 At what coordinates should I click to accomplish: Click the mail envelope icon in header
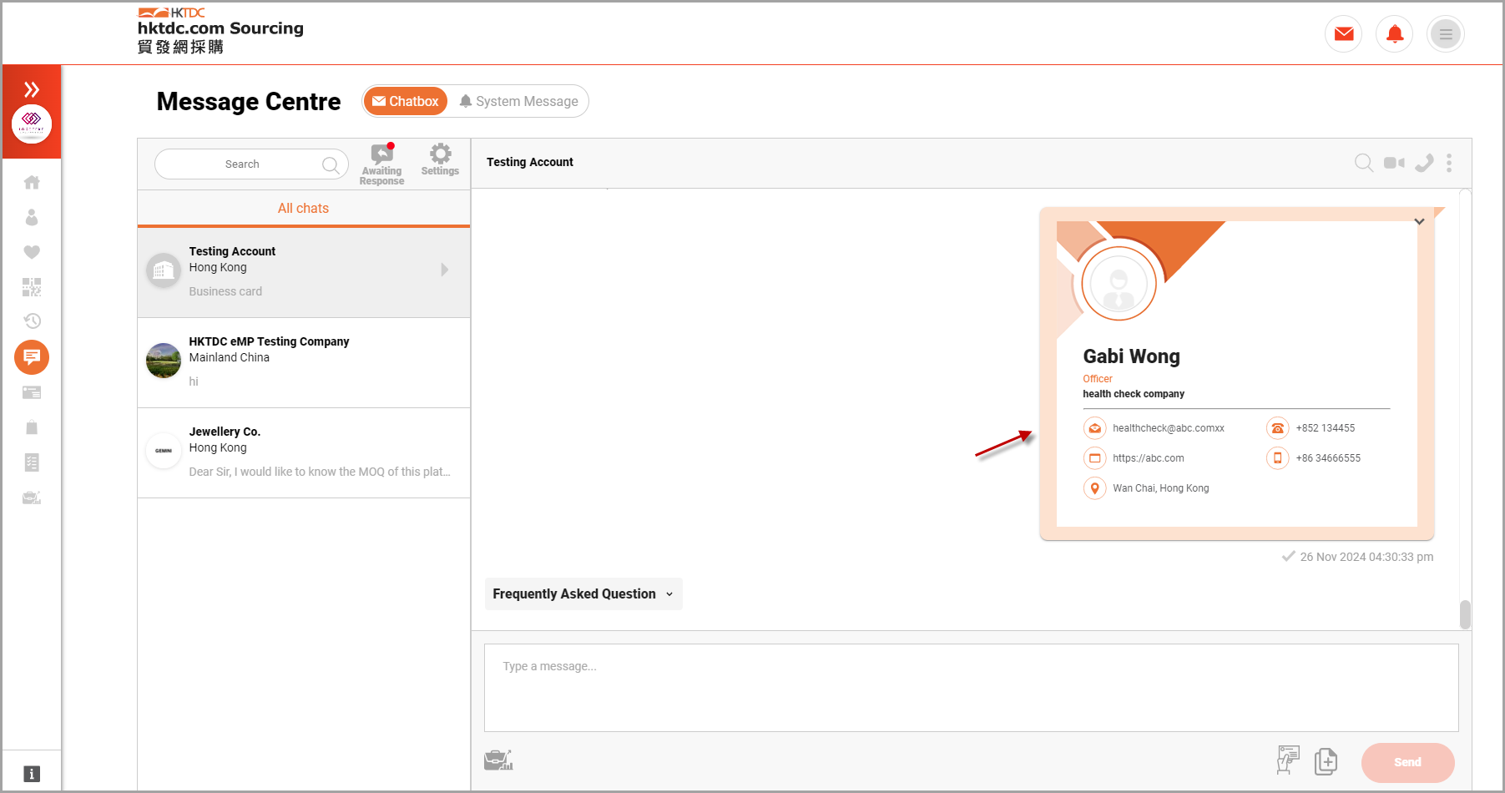click(x=1343, y=34)
